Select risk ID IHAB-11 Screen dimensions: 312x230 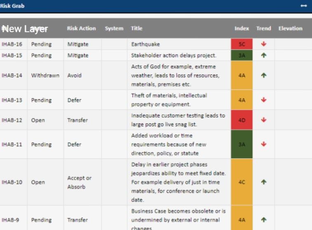(12, 144)
